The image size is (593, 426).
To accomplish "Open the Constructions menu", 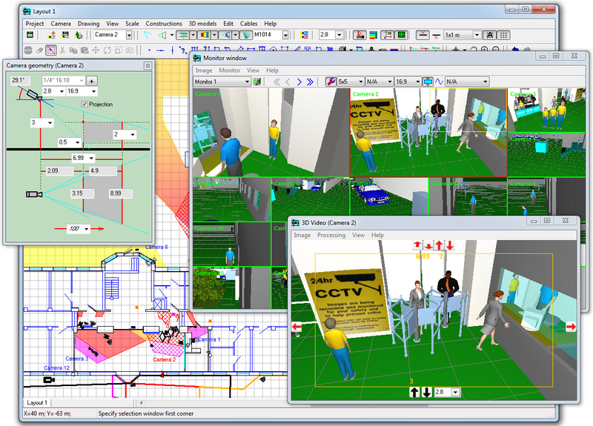I will (x=163, y=24).
